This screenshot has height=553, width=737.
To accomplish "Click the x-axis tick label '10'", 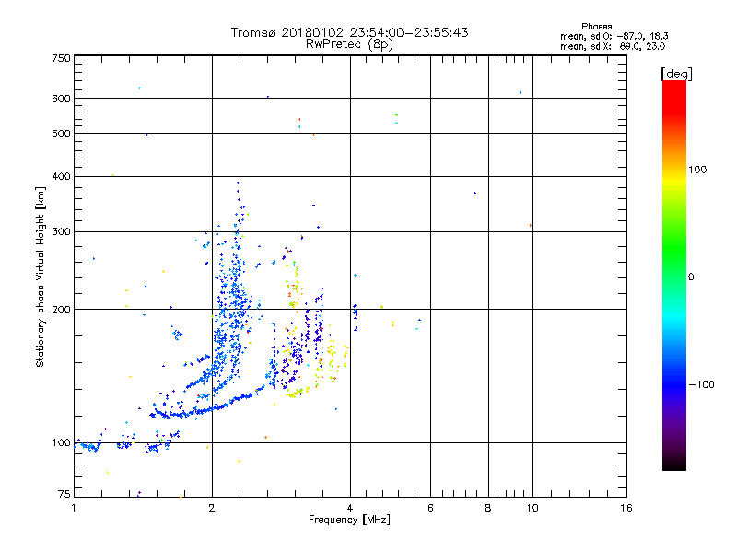I will [x=532, y=508].
